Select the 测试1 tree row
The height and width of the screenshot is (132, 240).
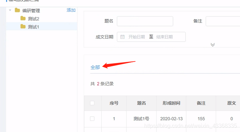coord(42,27)
